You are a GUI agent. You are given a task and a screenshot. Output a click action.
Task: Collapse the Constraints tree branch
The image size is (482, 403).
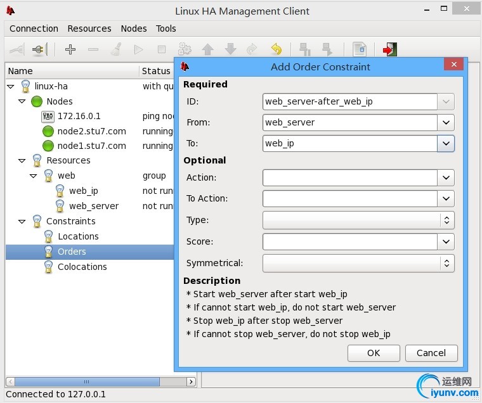point(22,222)
